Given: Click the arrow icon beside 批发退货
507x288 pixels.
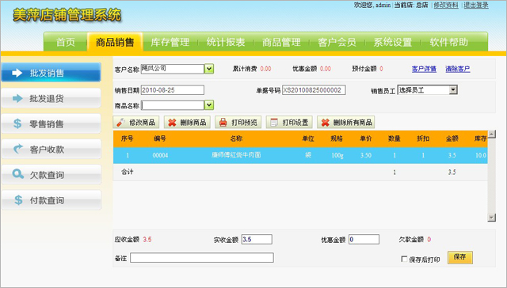Looking at the screenshot, I should click(17, 98).
